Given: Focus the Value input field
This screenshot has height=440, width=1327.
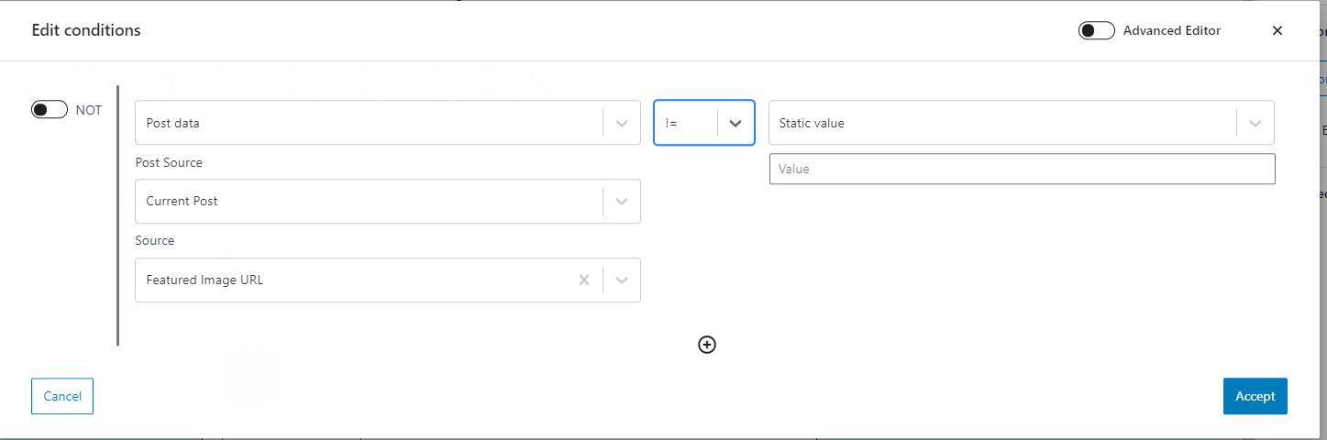Looking at the screenshot, I should coord(1022,169).
